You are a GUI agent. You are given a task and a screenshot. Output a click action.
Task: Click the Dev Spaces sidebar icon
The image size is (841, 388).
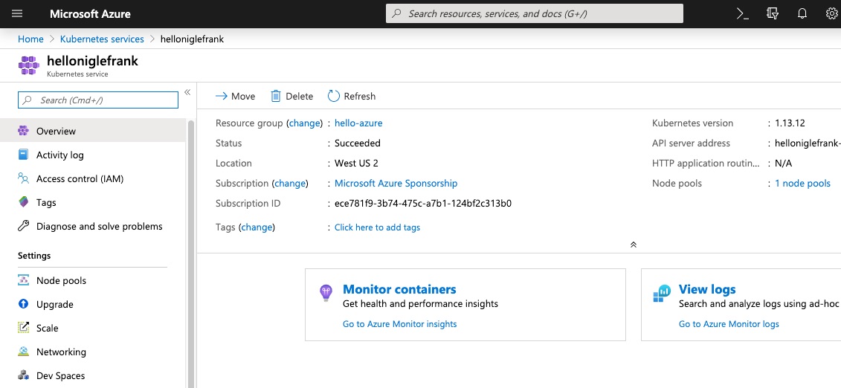tap(23, 375)
